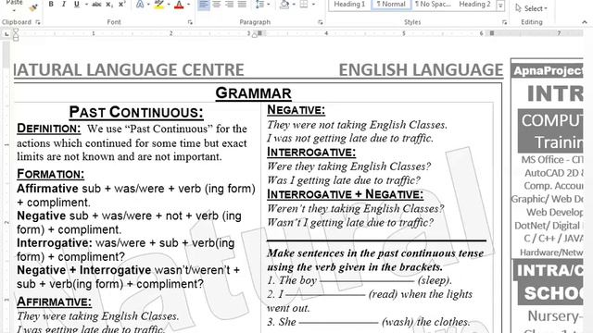
Task: Click 'C / C++ / JAVA' in the sidebar
Action: 554,239
